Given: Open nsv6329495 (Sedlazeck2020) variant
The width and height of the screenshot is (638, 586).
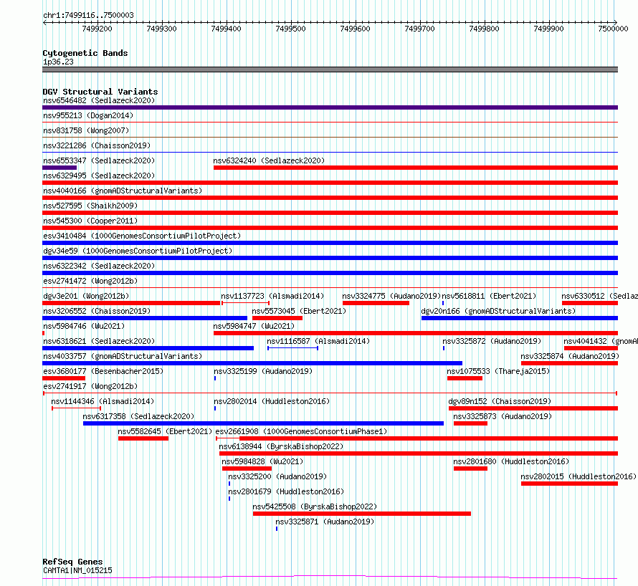Looking at the screenshot, I should coord(99,176).
